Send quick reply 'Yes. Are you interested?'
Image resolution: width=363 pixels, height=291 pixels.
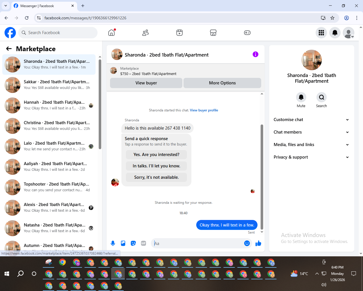[x=156, y=155]
